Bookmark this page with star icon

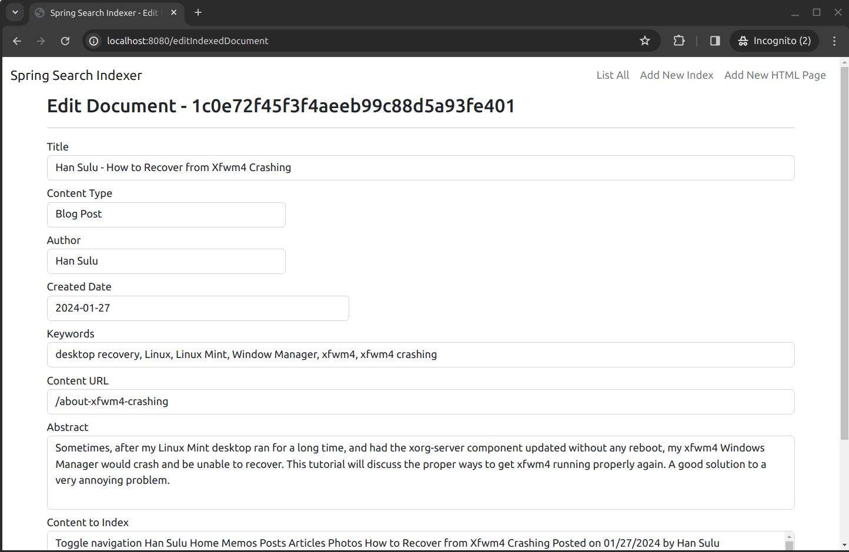[x=645, y=41]
